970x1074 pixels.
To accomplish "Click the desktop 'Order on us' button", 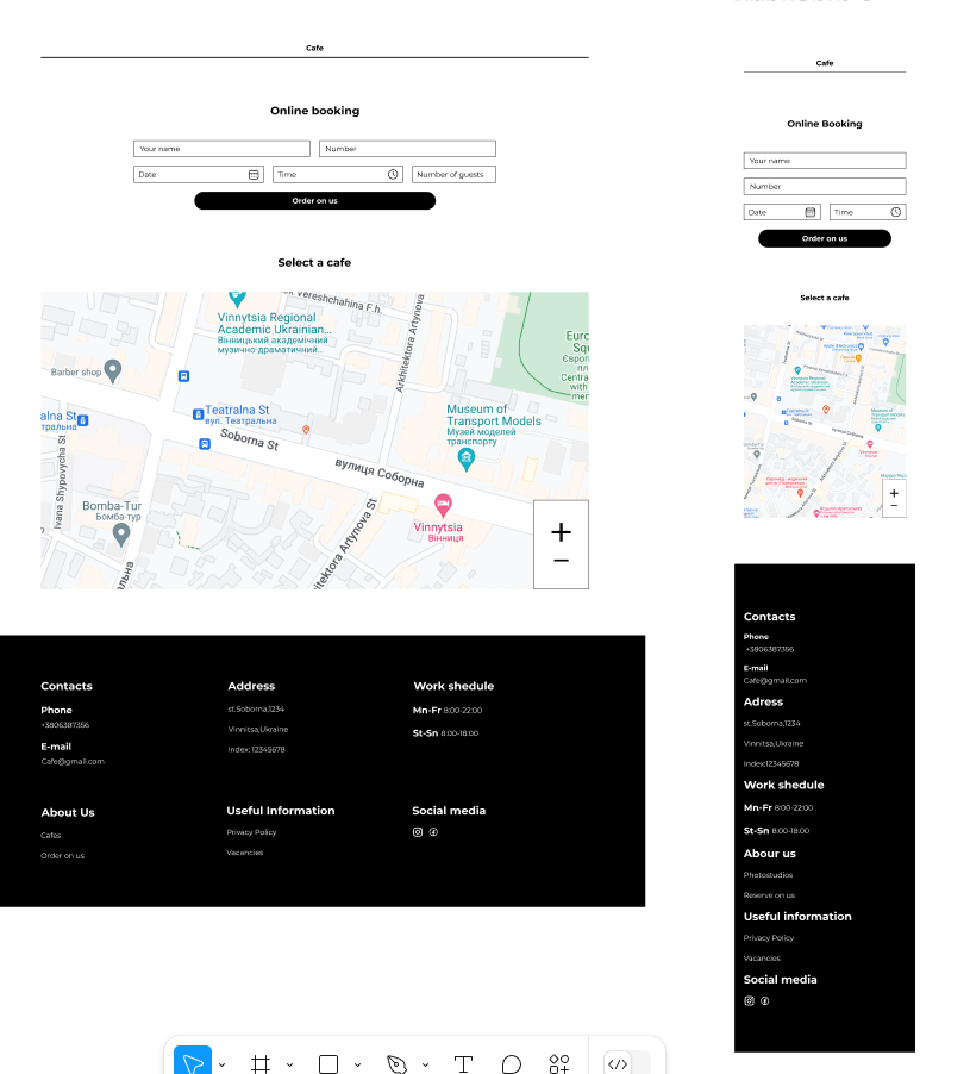I will [x=315, y=201].
